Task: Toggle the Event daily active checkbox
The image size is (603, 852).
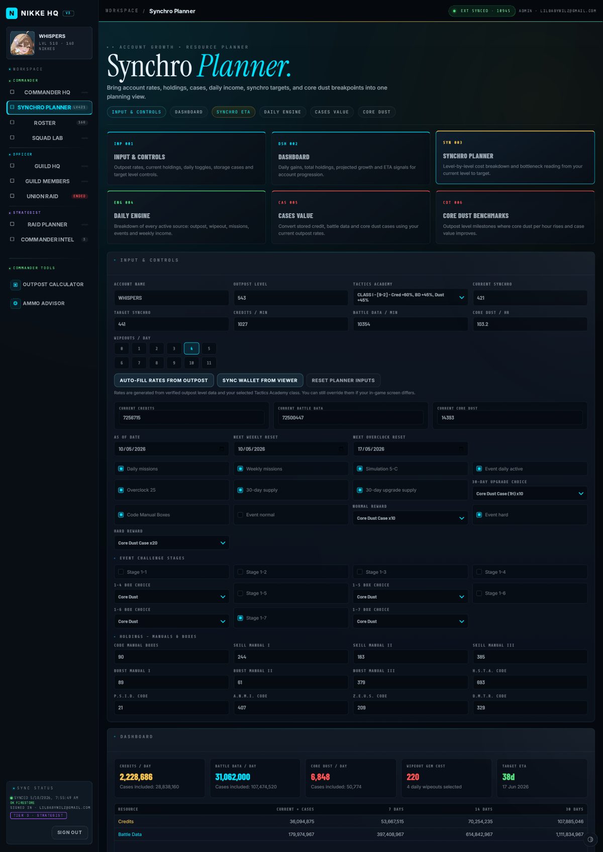Action: click(x=479, y=469)
